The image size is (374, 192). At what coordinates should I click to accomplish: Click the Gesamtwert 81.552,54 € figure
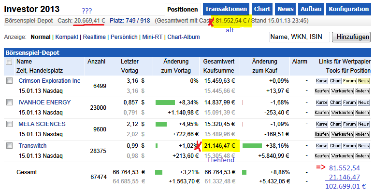231,21
